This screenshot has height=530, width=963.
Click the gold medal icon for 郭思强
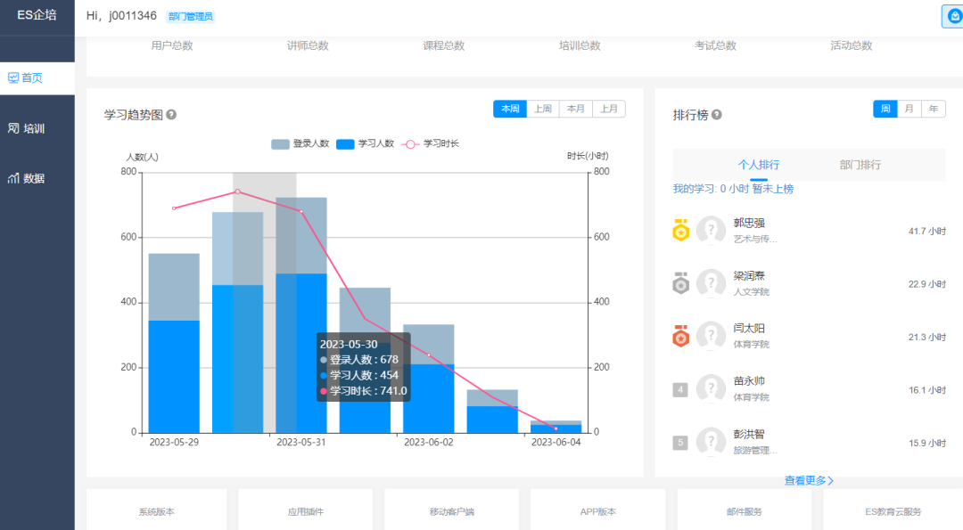[681, 231]
